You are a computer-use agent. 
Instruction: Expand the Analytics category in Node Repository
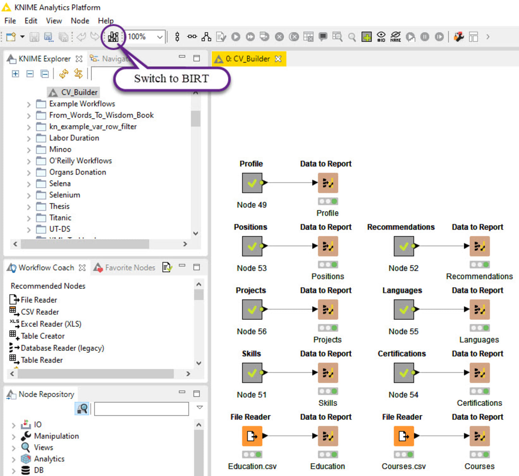[14, 459]
